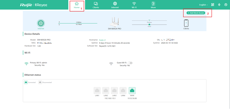Toggle the Guest Wi-Fi switch

130,63
